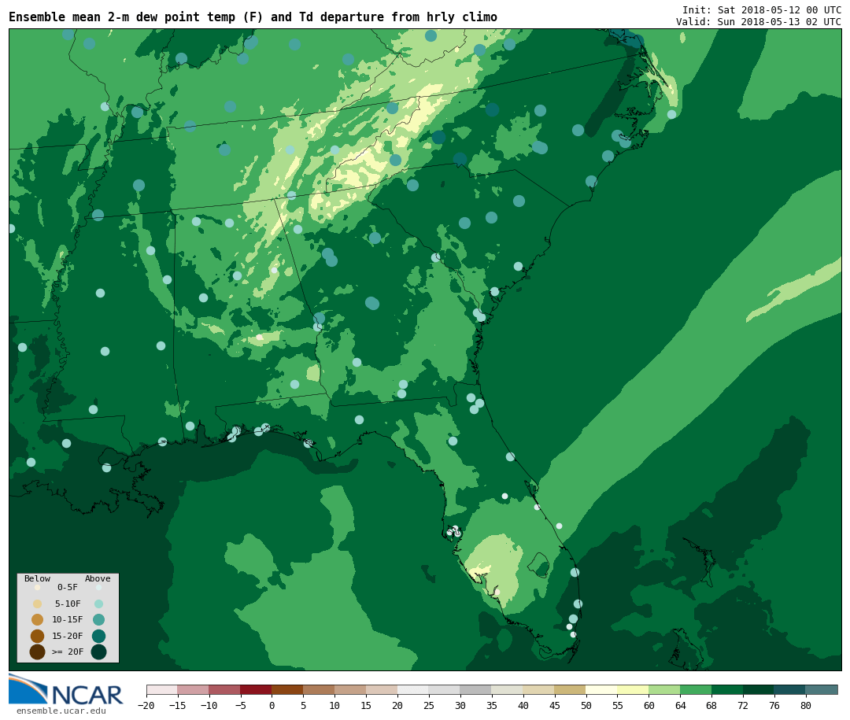The width and height of the screenshot is (850, 720).
Task: Click the '-10' colorbar tick label
Action: point(209,705)
